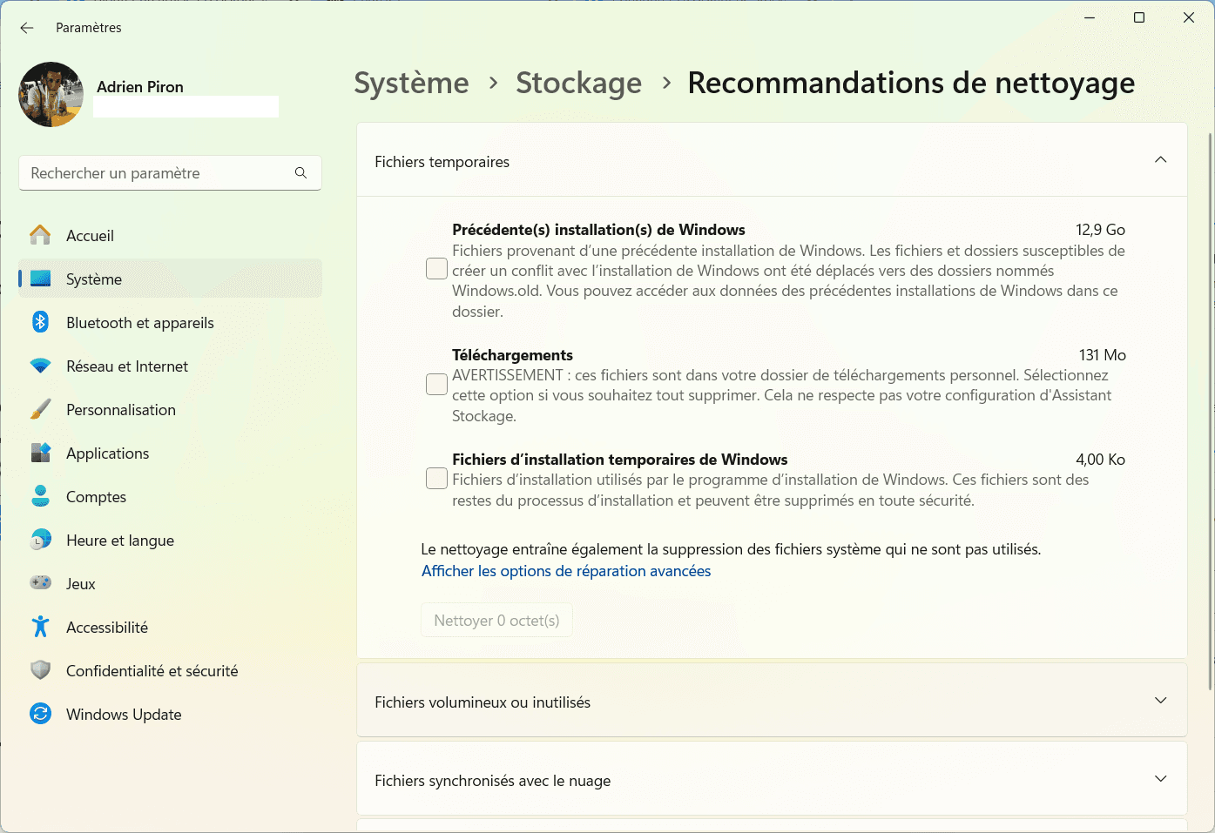
Task: Click the Comptes person icon
Action: 40,496
